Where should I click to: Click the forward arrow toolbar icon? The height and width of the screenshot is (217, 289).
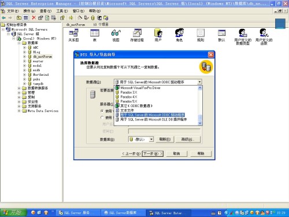(x=10, y=18)
